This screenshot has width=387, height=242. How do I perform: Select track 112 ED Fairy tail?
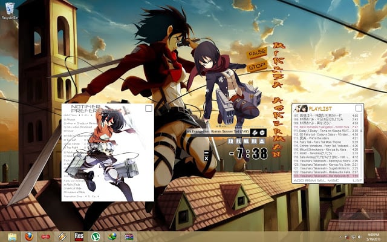coord(326,134)
